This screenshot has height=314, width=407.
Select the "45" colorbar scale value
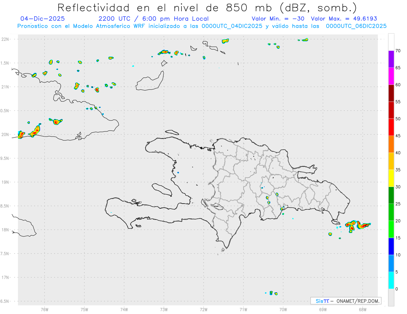[x=398, y=136]
